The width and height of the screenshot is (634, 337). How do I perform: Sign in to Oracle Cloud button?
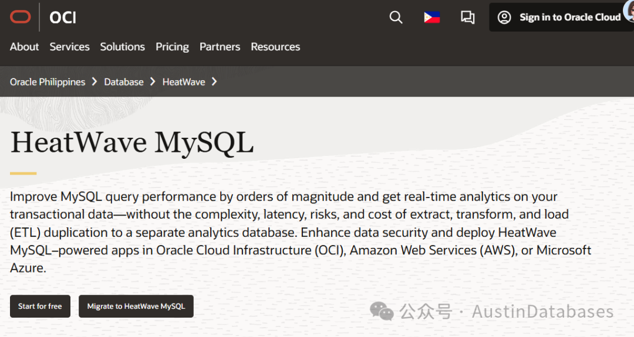tap(562, 18)
